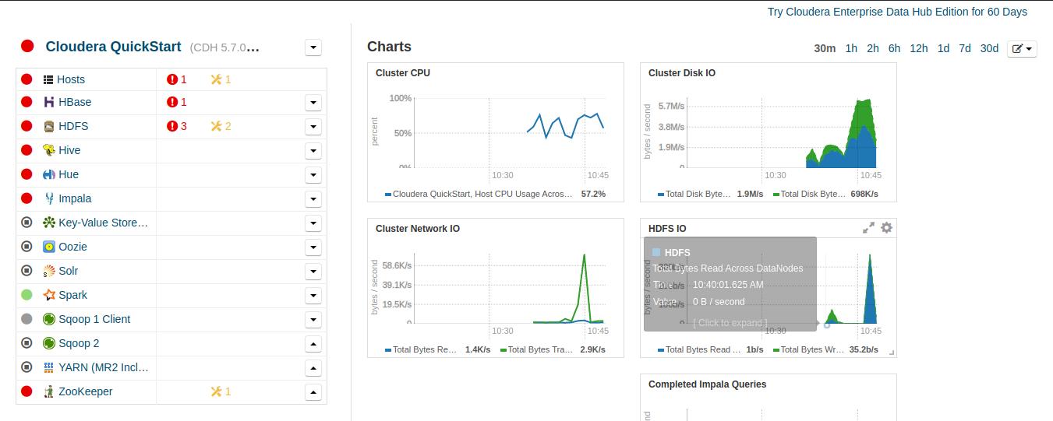This screenshot has width=1053, height=421.
Task: Select the 12h time range
Action: [x=919, y=48]
